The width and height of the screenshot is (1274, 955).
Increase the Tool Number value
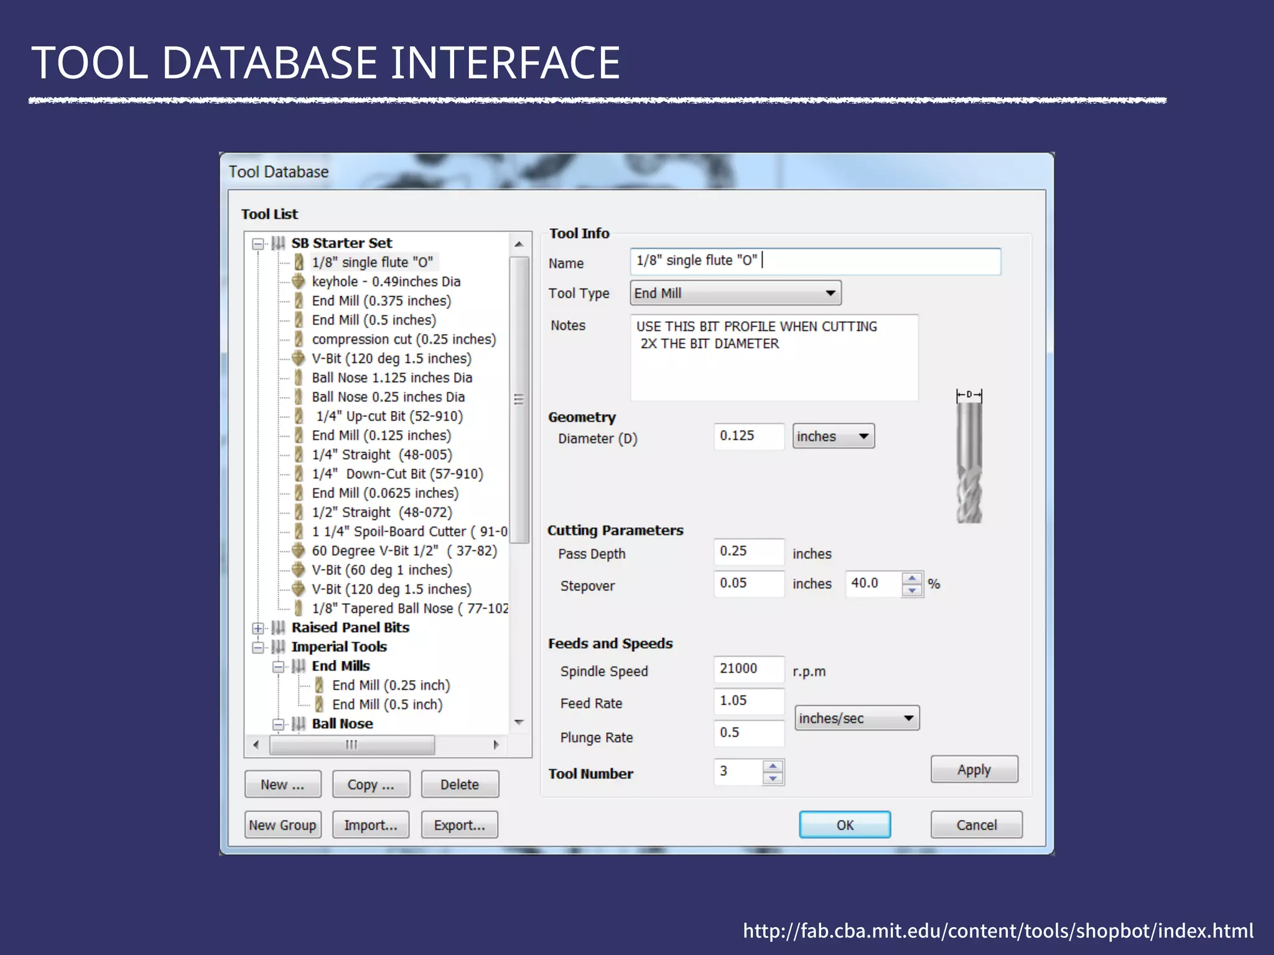click(x=773, y=766)
